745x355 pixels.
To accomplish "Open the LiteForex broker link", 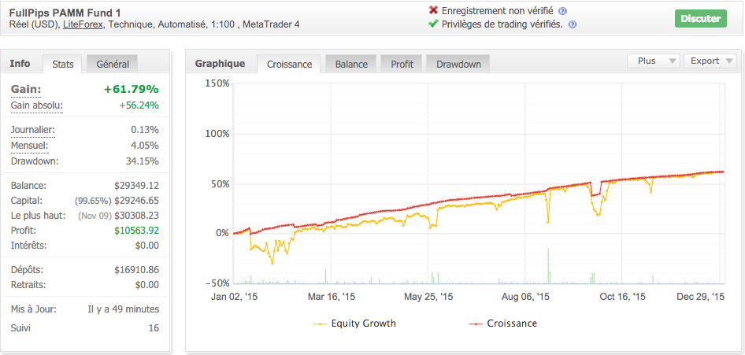I will pyautogui.click(x=83, y=24).
